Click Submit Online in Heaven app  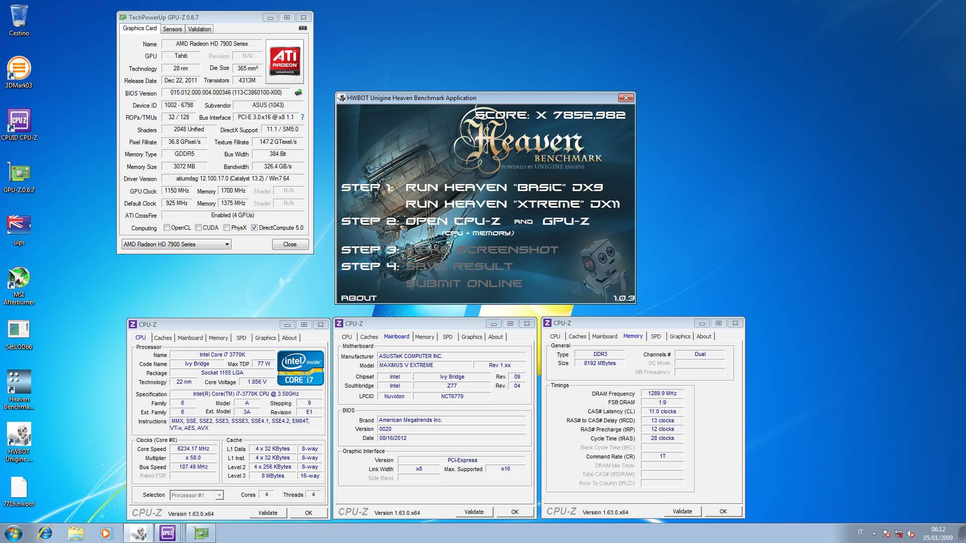click(x=464, y=284)
